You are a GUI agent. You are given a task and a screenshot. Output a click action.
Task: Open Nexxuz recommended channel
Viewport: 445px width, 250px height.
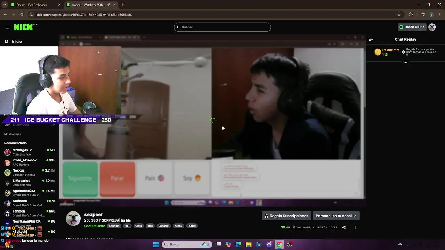(30, 173)
